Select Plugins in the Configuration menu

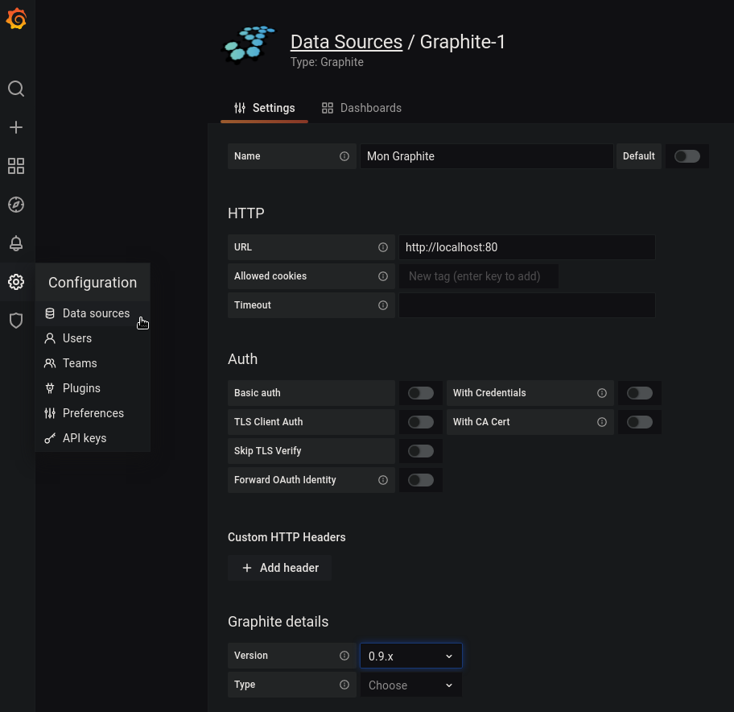[x=81, y=388]
